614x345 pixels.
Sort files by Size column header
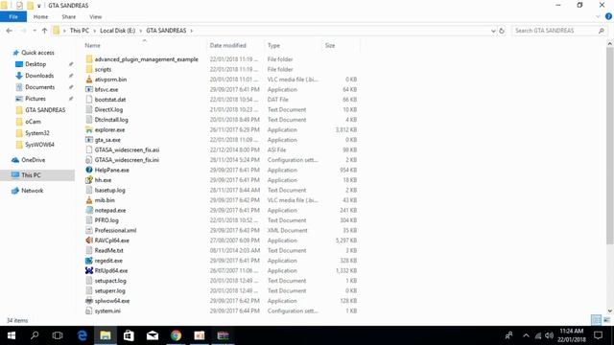pyautogui.click(x=330, y=45)
